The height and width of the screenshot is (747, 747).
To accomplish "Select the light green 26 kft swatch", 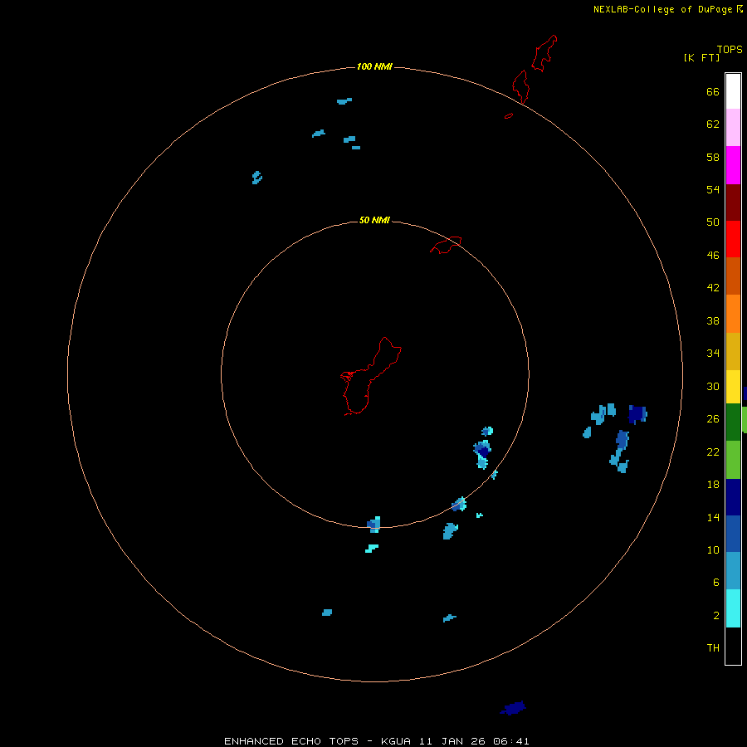I will pyautogui.click(x=733, y=460).
